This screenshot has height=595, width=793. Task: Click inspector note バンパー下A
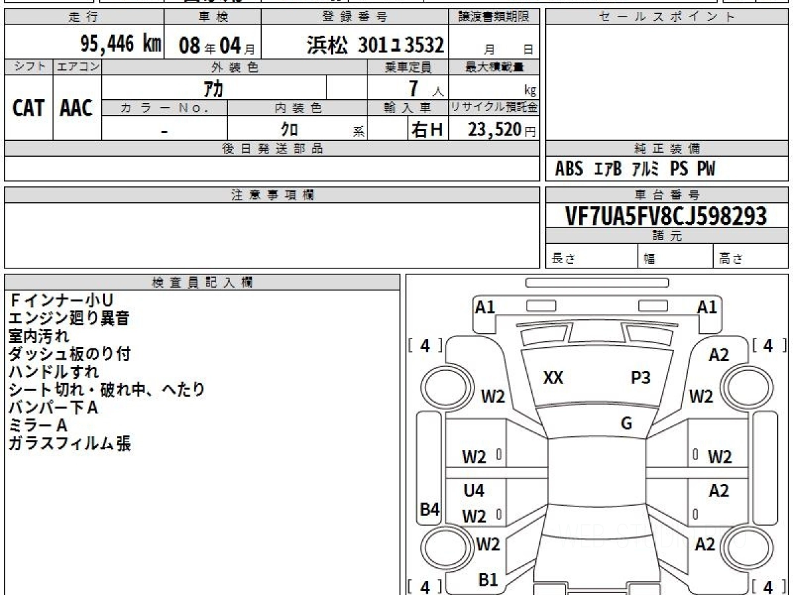53,408
